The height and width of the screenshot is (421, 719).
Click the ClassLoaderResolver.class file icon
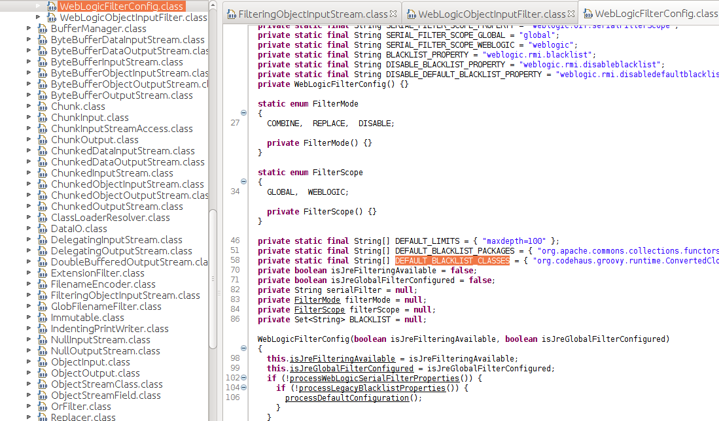click(43, 218)
